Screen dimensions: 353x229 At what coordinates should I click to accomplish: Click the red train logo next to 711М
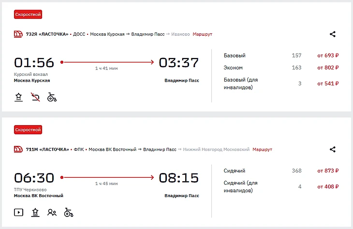[x=18, y=149]
